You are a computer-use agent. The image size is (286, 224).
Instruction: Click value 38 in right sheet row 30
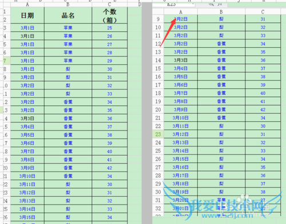coord(263,192)
